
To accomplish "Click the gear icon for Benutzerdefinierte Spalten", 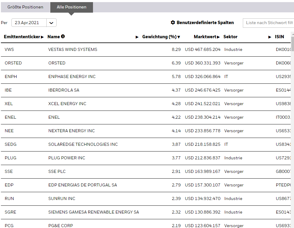I will pyautogui.click(x=173, y=23).
